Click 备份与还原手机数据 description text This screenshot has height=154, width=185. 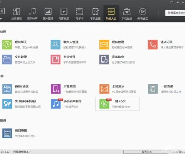pos(27,92)
